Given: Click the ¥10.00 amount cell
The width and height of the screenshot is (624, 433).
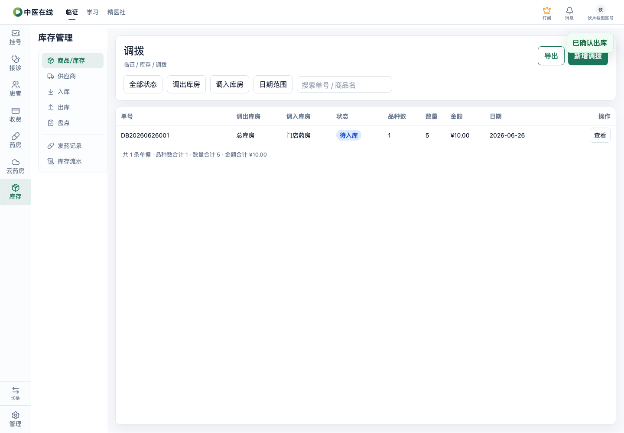Looking at the screenshot, I should (x=460, y=135).
